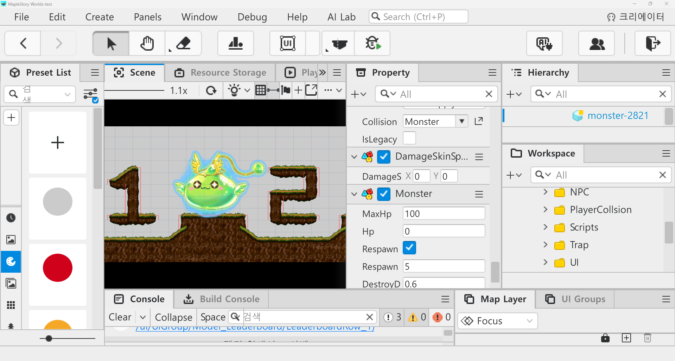This screenshot has height=361, width=675.
Task: Select monster-2821 in Hierarchy
Action: coord(618,115)
